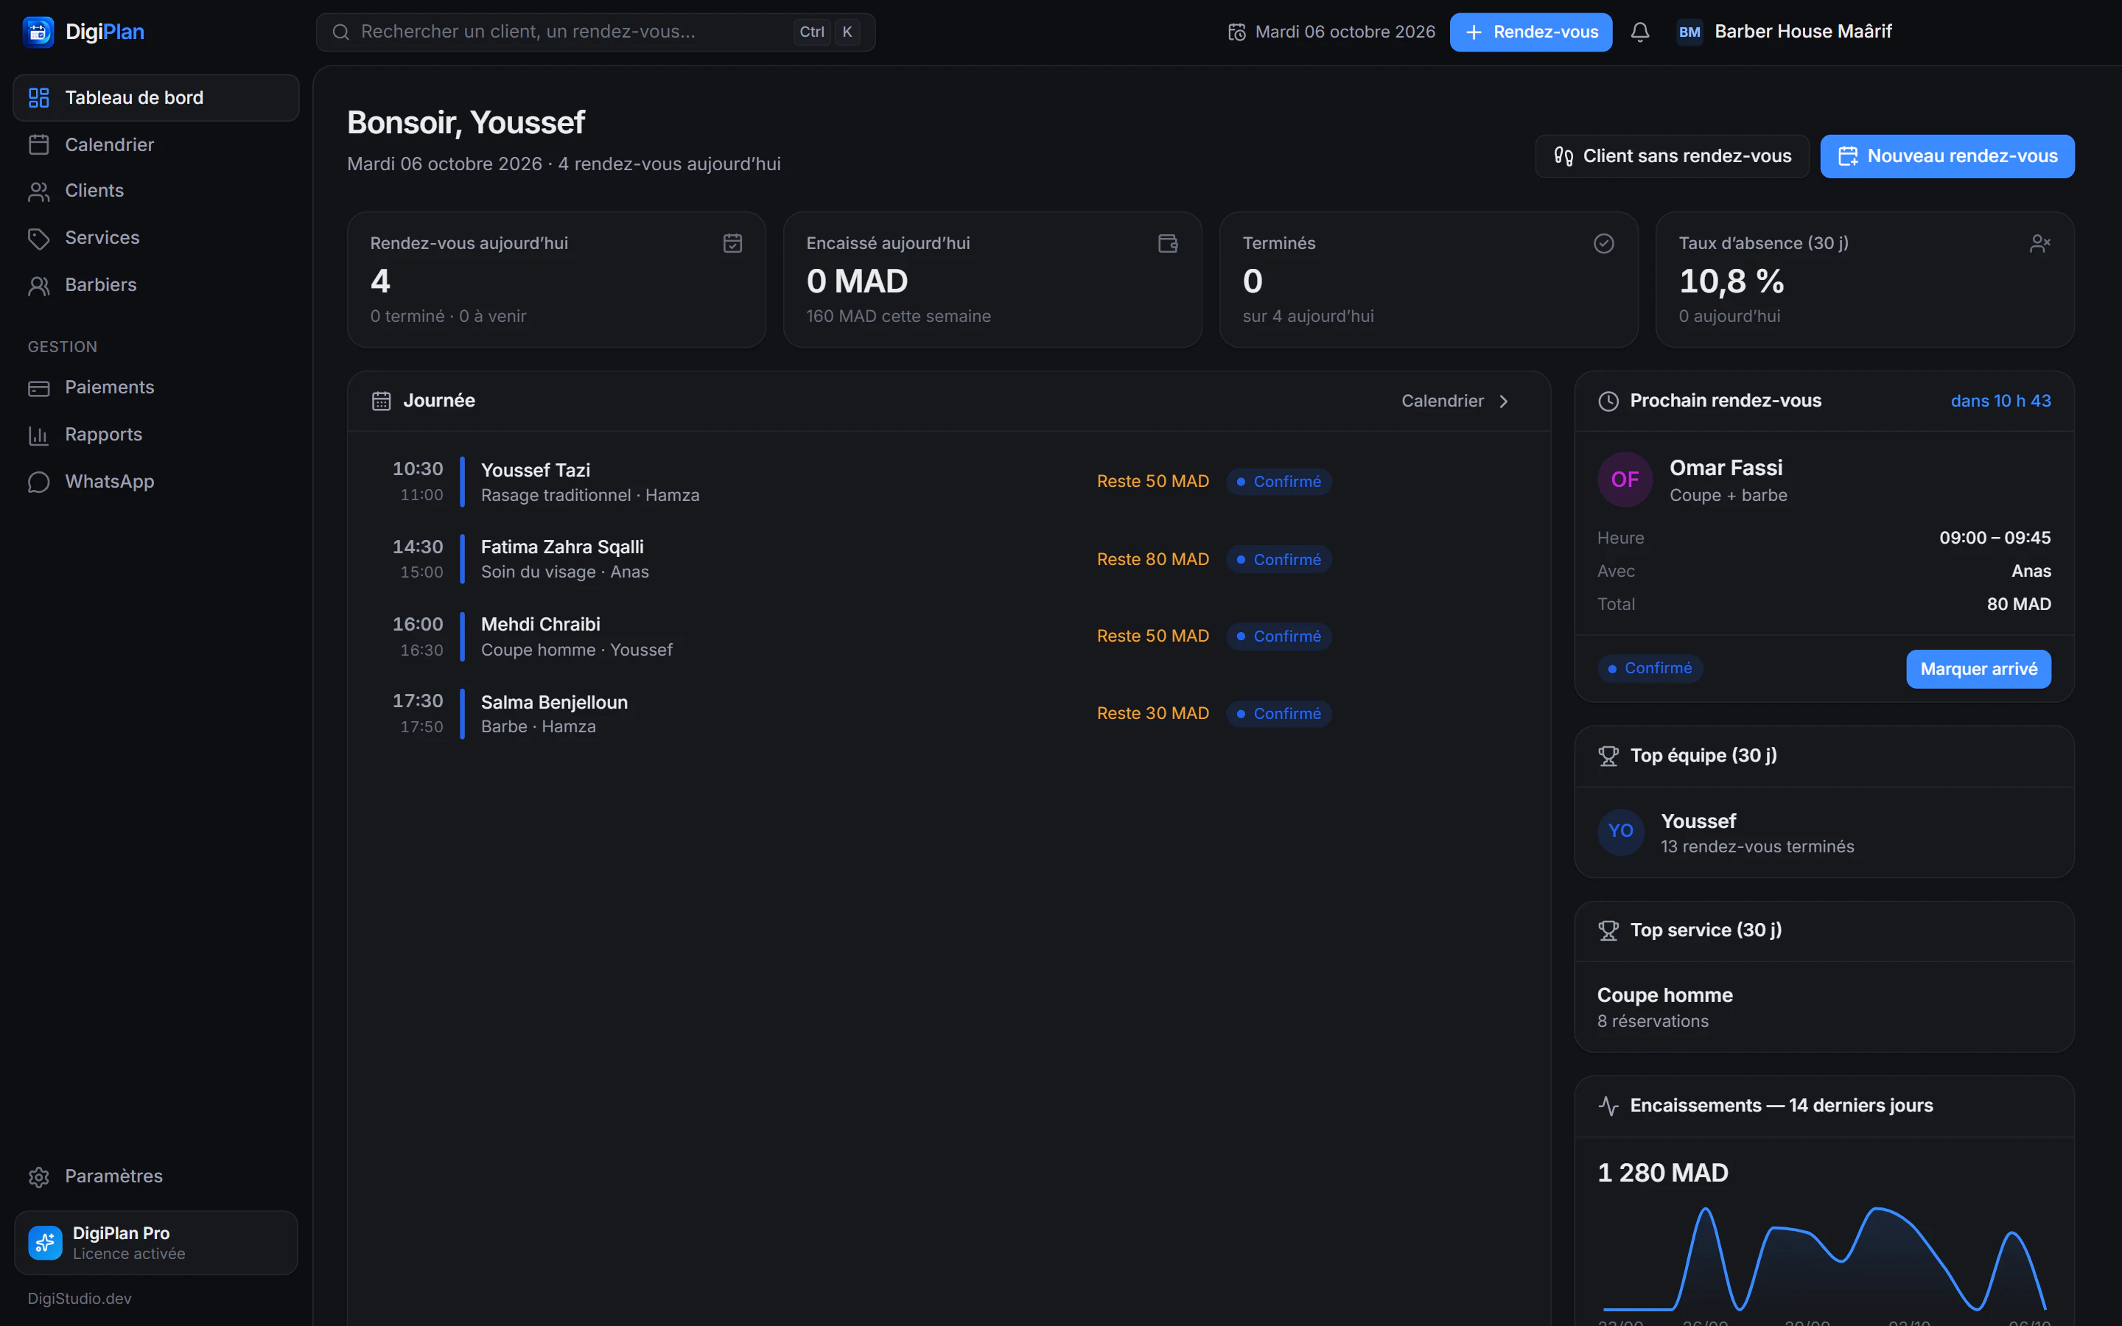
Task: Click the search magnifier icon
Action: [341, 32]
